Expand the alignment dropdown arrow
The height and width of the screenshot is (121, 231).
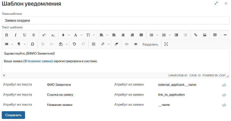107,35
